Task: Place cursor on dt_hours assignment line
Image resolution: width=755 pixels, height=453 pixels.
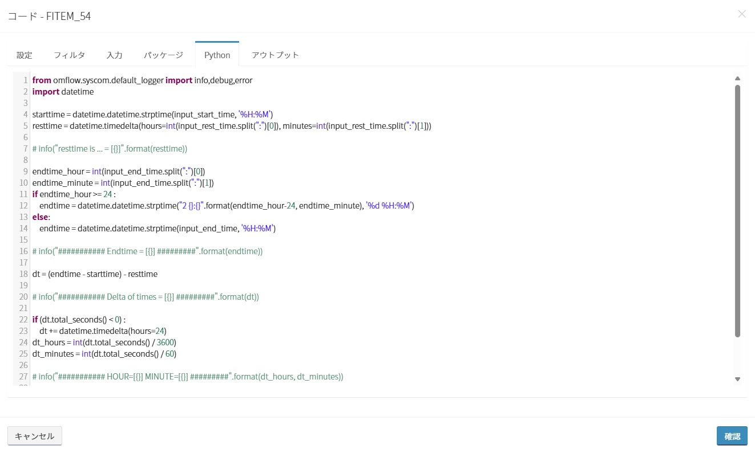Action: click(x=104, y=342)
